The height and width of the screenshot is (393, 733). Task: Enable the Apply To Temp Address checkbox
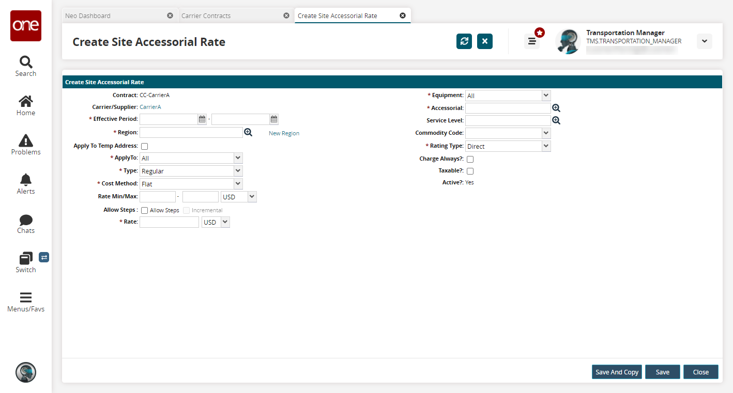pos(145,147)
